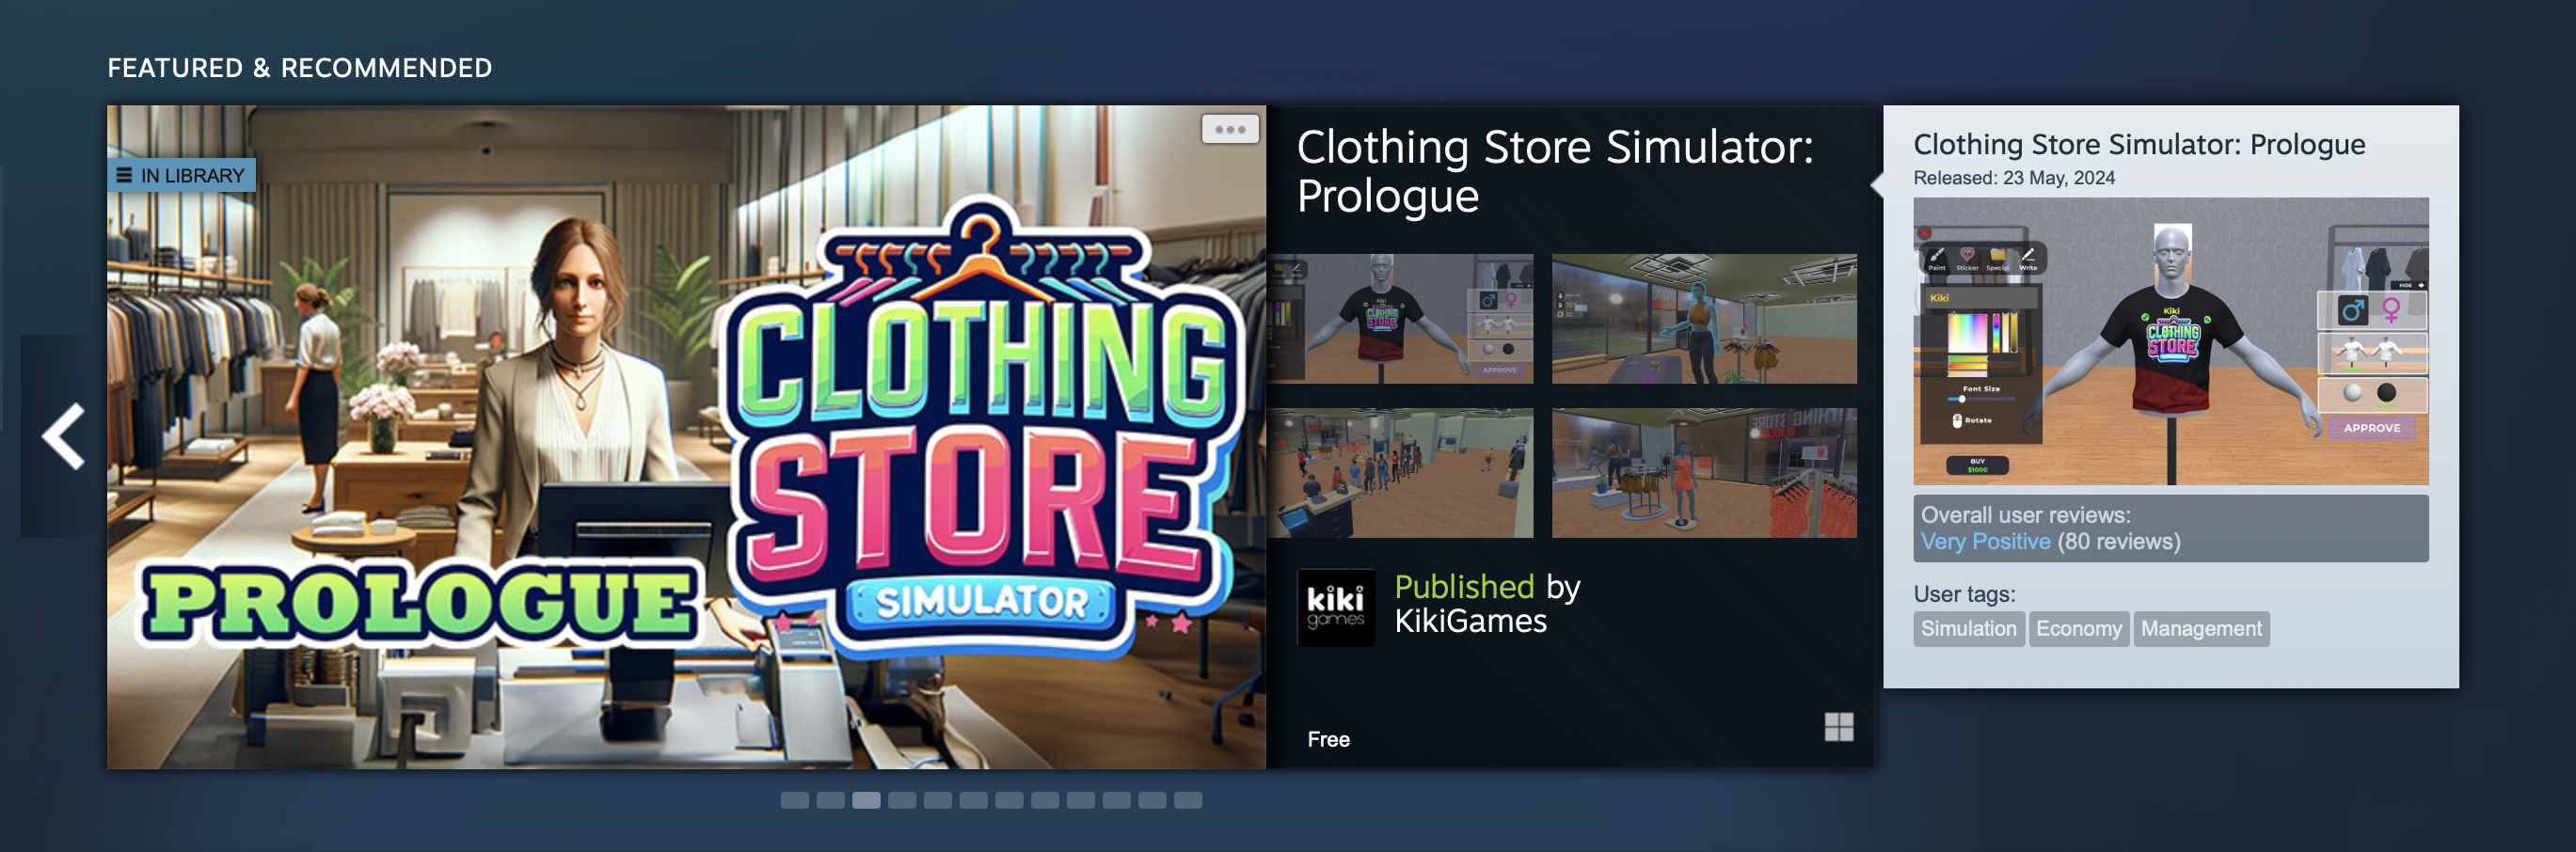Viewport: 2576px width, 852px height.
Task: Open the t-shirt mannequin screenshot thumbnail
Action: (1400, 319)
